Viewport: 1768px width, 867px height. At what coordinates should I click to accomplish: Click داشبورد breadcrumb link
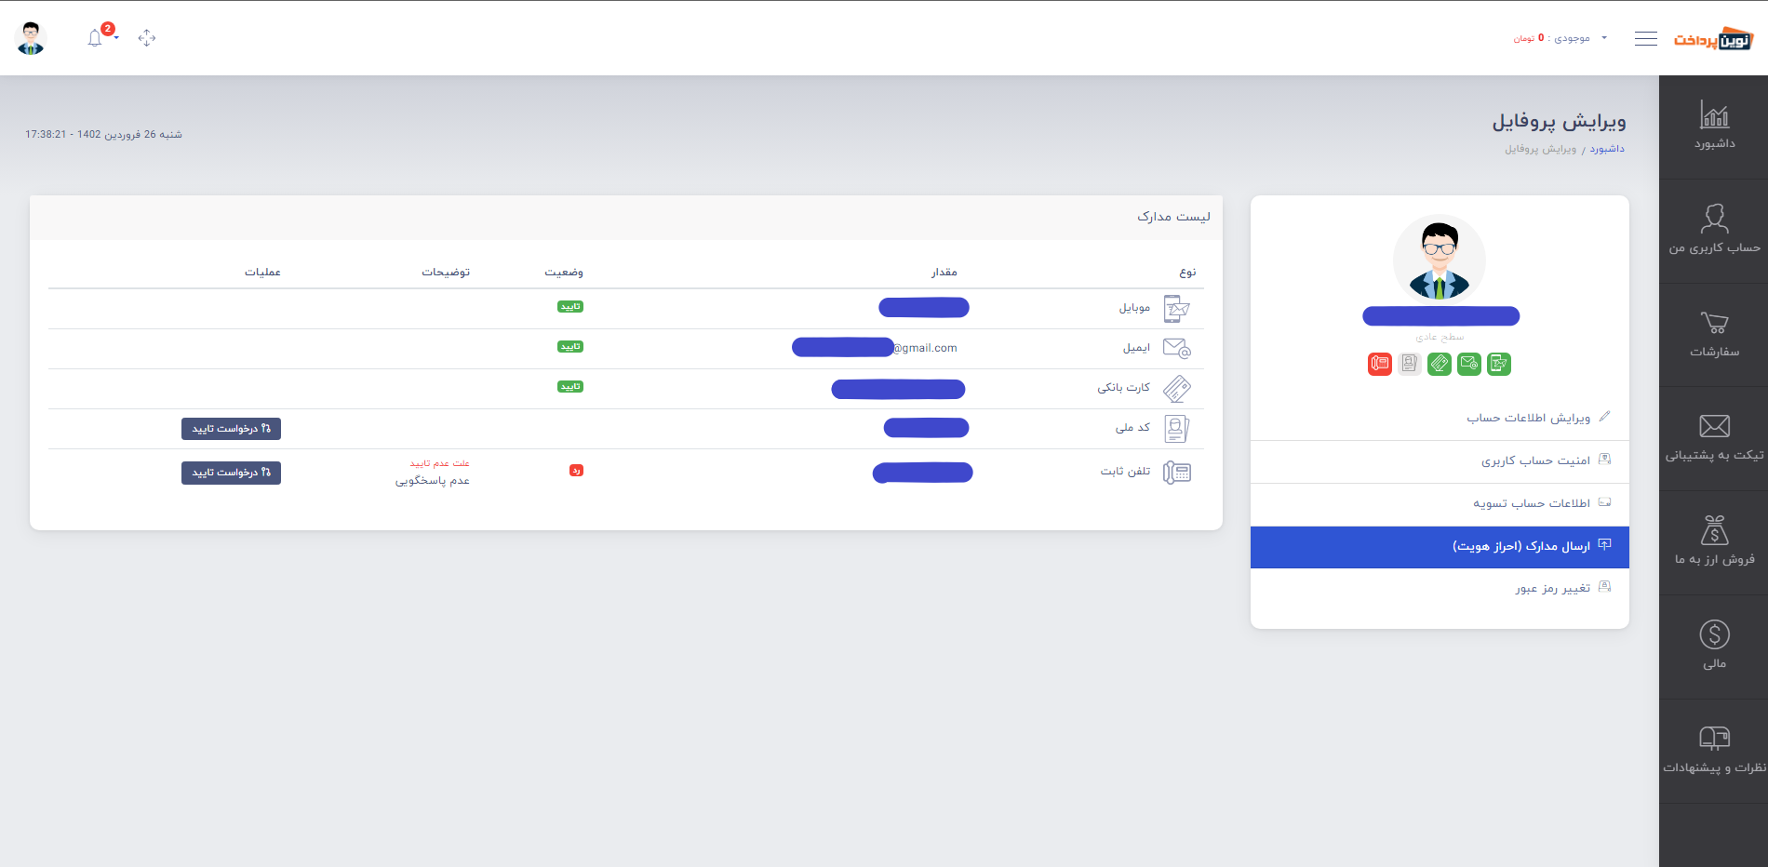(1607, 149)
